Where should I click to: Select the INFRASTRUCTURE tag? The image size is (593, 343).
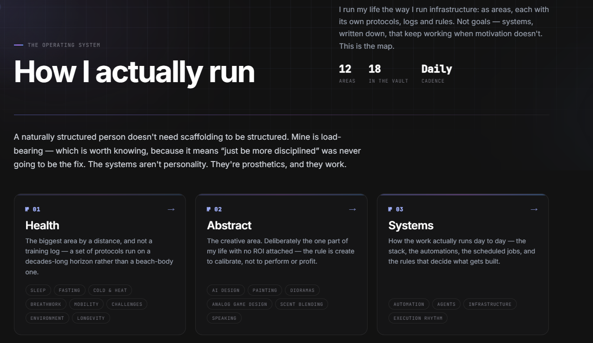(490, 304)
